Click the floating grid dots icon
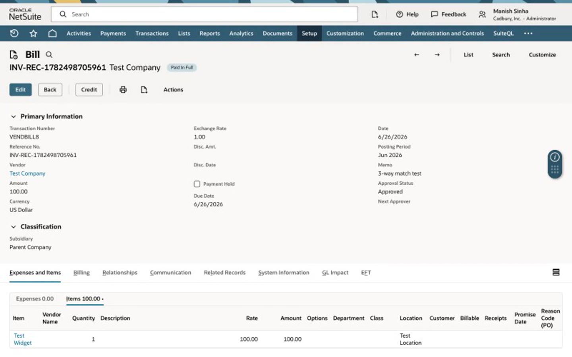The image size is (572, 357). 555,170
